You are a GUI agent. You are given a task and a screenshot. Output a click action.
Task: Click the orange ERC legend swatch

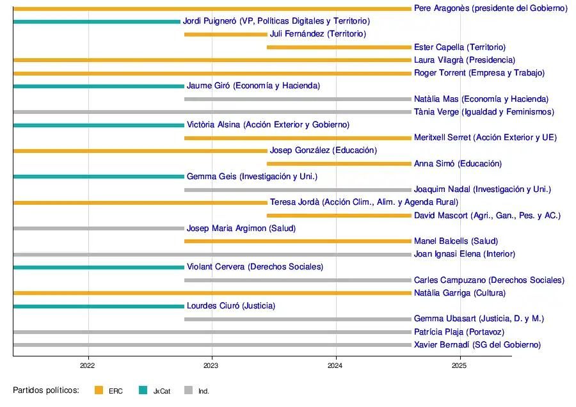[99, 390]
